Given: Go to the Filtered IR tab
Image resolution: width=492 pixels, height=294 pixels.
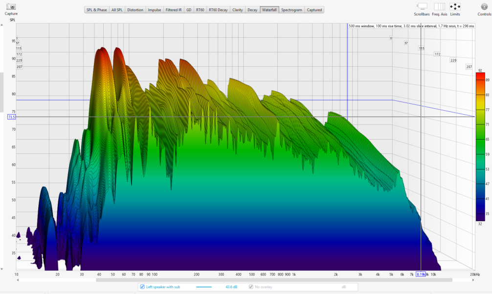Looking at the screenshot, I should (174, 10).
